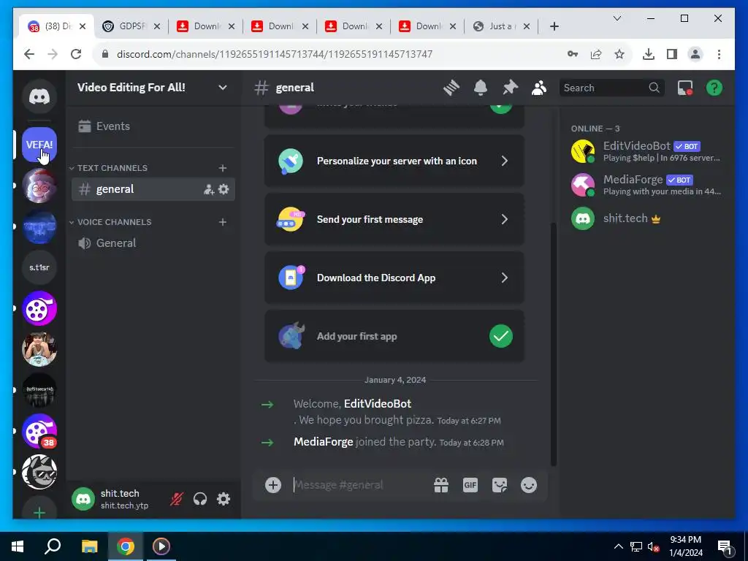Click the chat area vertical scrollbar

[554, 343]
